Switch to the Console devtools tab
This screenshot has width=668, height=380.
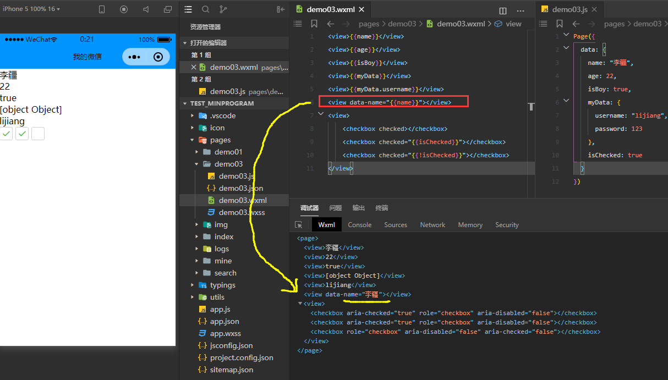click(360, 225)
